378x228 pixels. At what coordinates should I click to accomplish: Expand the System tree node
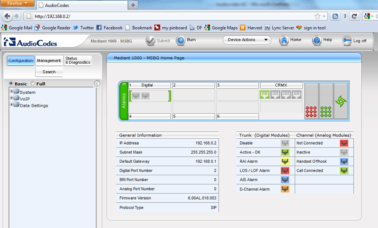(11, 92)
